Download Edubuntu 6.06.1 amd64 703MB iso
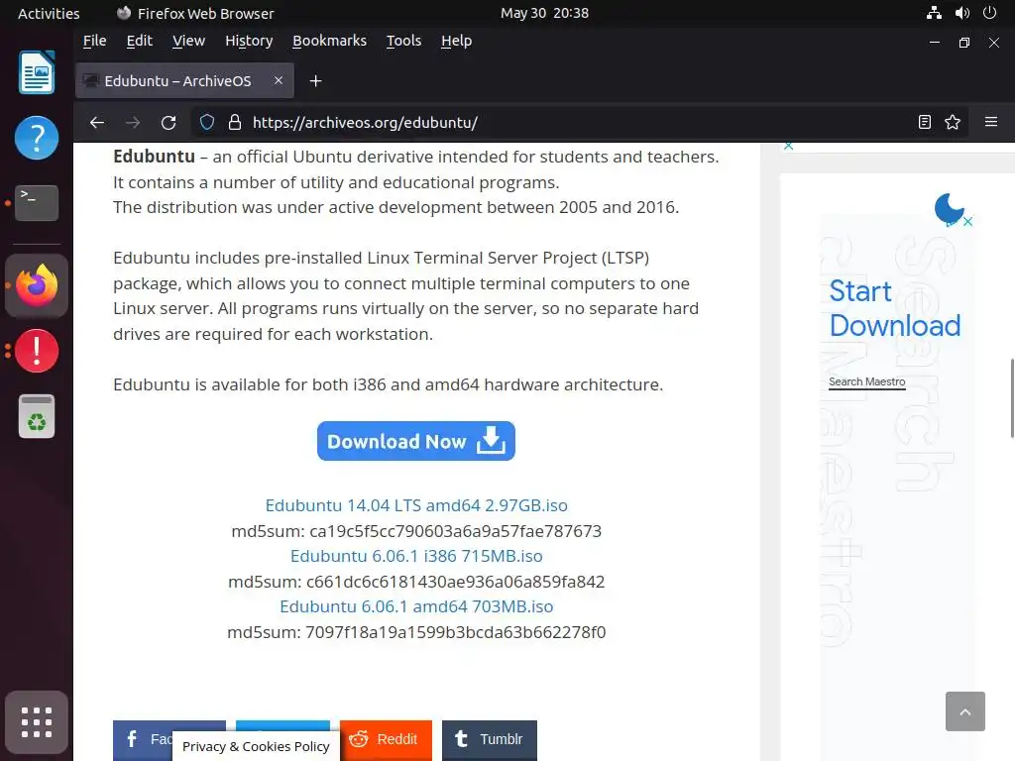Viewport: 1015px width, 761px height. [x=416, y=606]
